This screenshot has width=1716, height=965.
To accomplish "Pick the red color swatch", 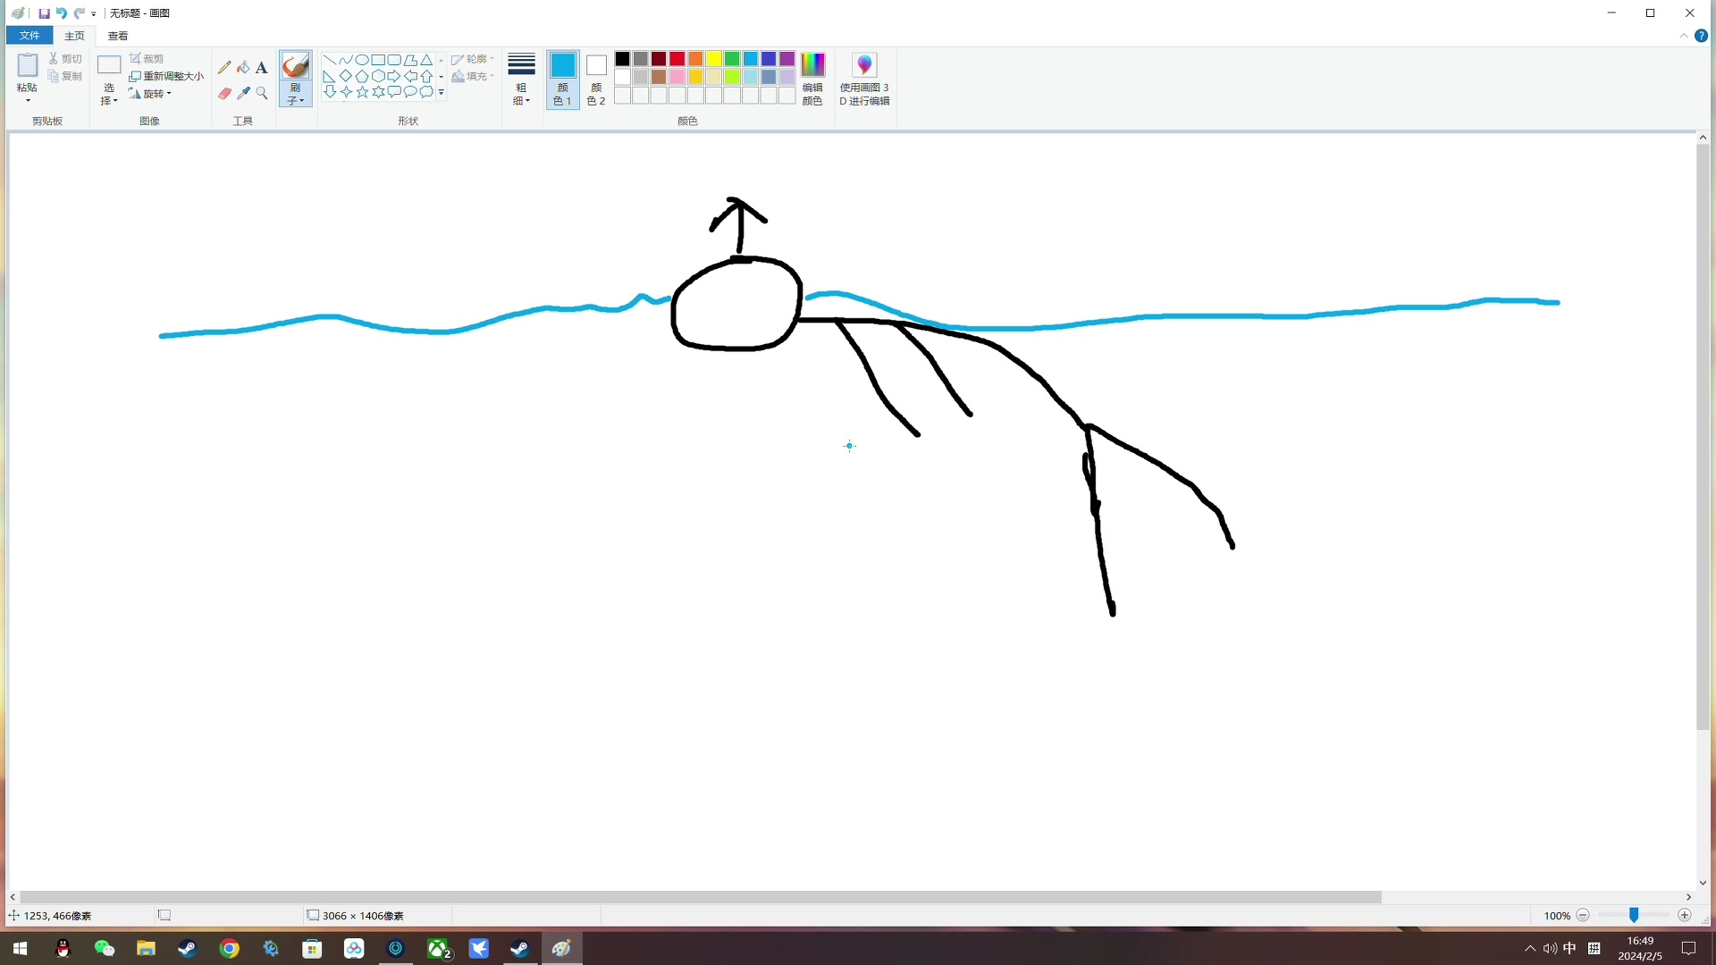I will (x=677, y=59).
